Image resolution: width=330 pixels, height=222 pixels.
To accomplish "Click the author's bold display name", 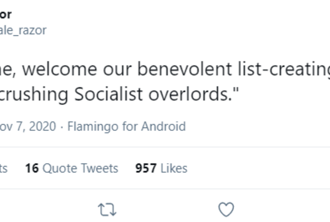I will [5, 14].
